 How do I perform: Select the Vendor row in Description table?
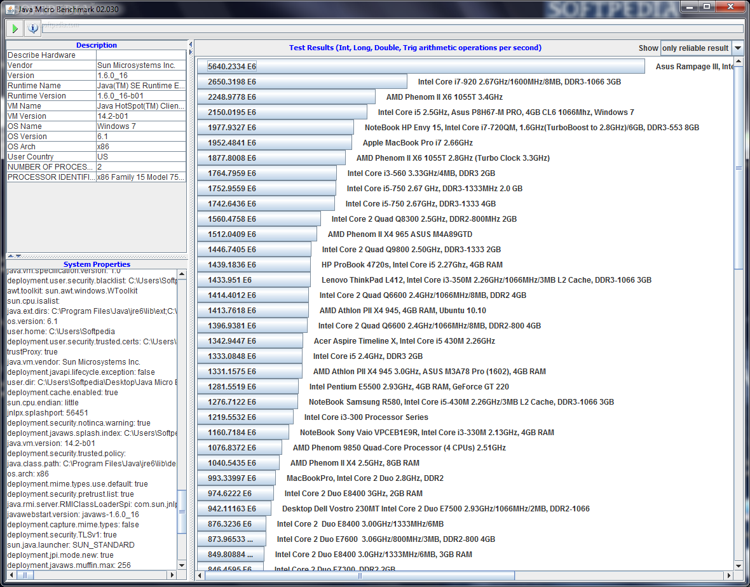tap(96, 65)
